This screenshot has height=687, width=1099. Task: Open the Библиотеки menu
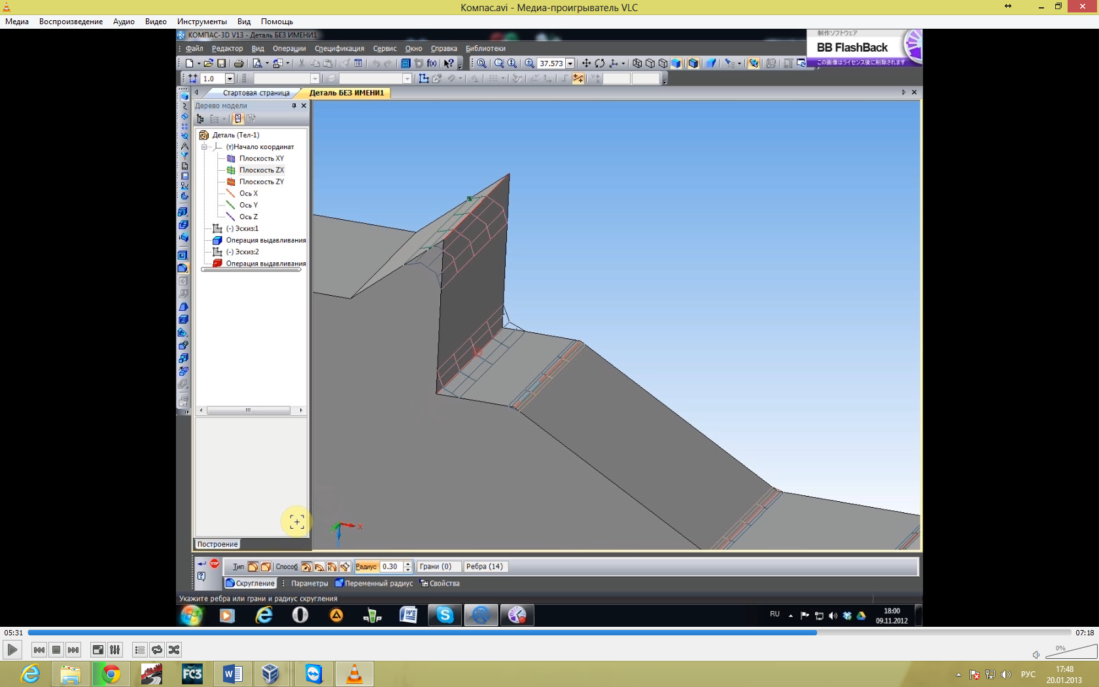point(485,48)
